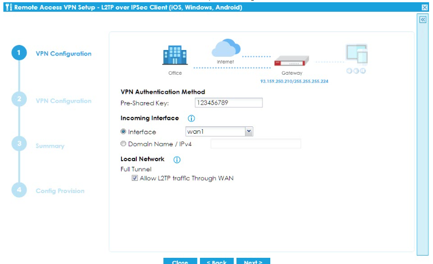The width and height of the screenshot is (433, 264).
Task: Toggle Allow L2TP traffic Through WAN checkbox
Action: click(135, 179)
